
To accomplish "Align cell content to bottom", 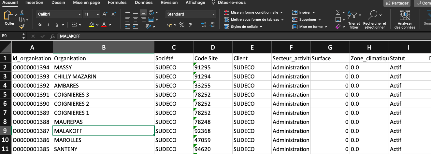I will tap(143, 13).
